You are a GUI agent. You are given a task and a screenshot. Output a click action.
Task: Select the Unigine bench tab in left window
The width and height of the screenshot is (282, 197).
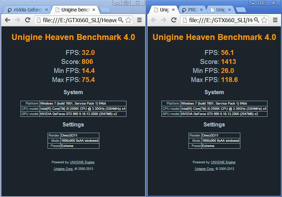tap(75, 10)
